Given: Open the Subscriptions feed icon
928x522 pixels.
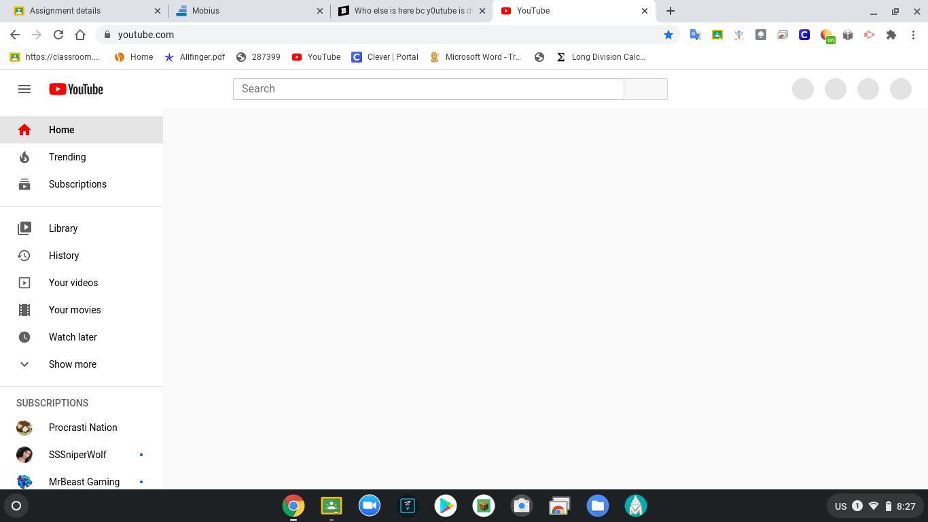Looking at the screenshot, I should [24, 184].
